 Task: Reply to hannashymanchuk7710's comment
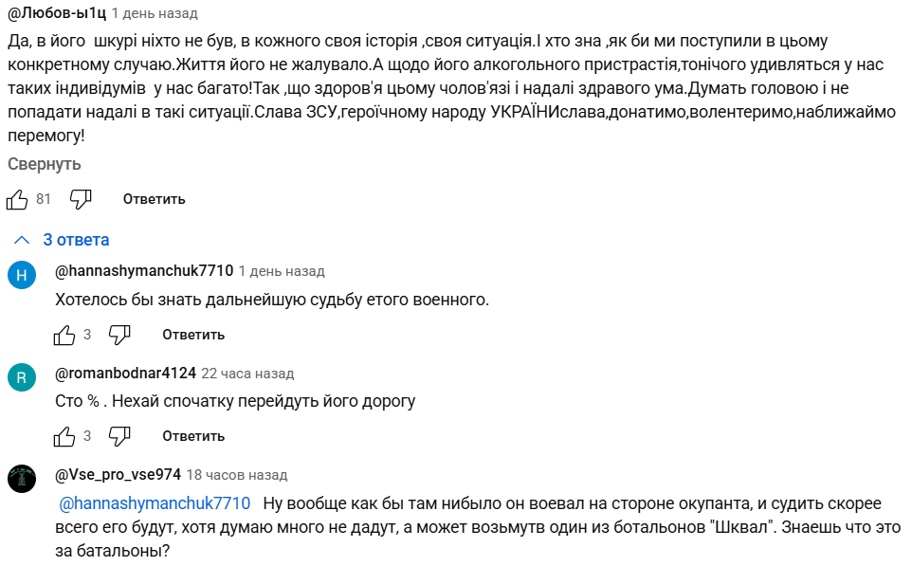coord(193,335)
